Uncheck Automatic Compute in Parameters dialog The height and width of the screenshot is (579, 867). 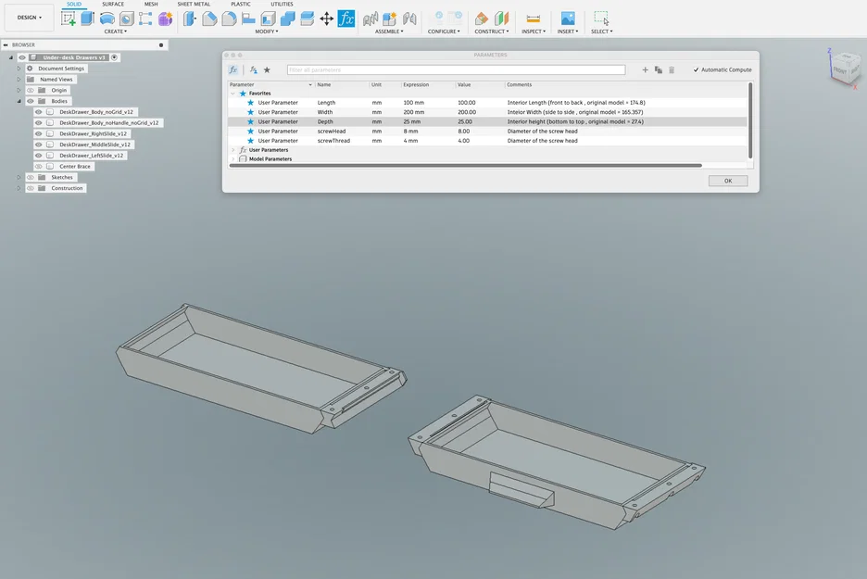(697, 69)
